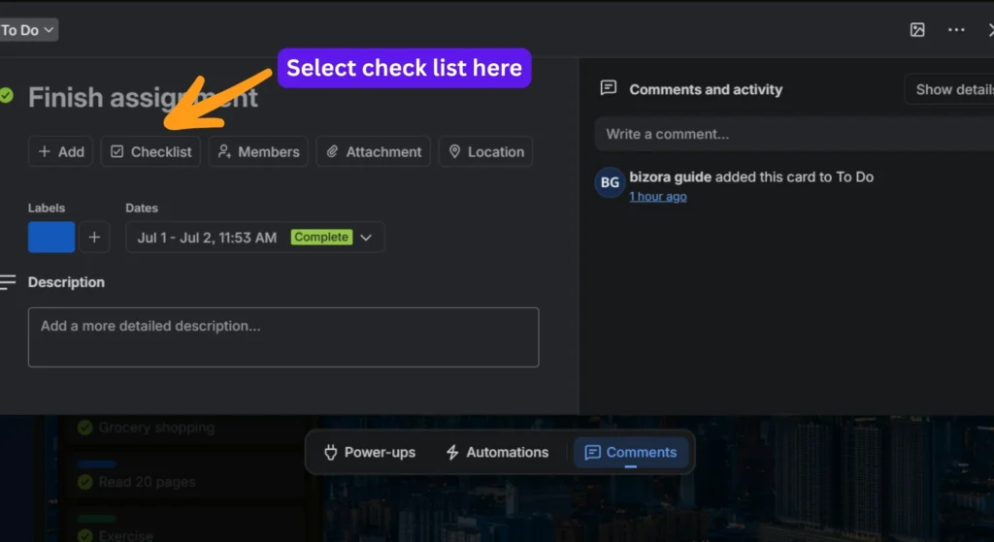The height and width of the screenshot is (542, 994).
Task: Click the BG user avatar
Action: pyautogui.click(x=610, y=182)
